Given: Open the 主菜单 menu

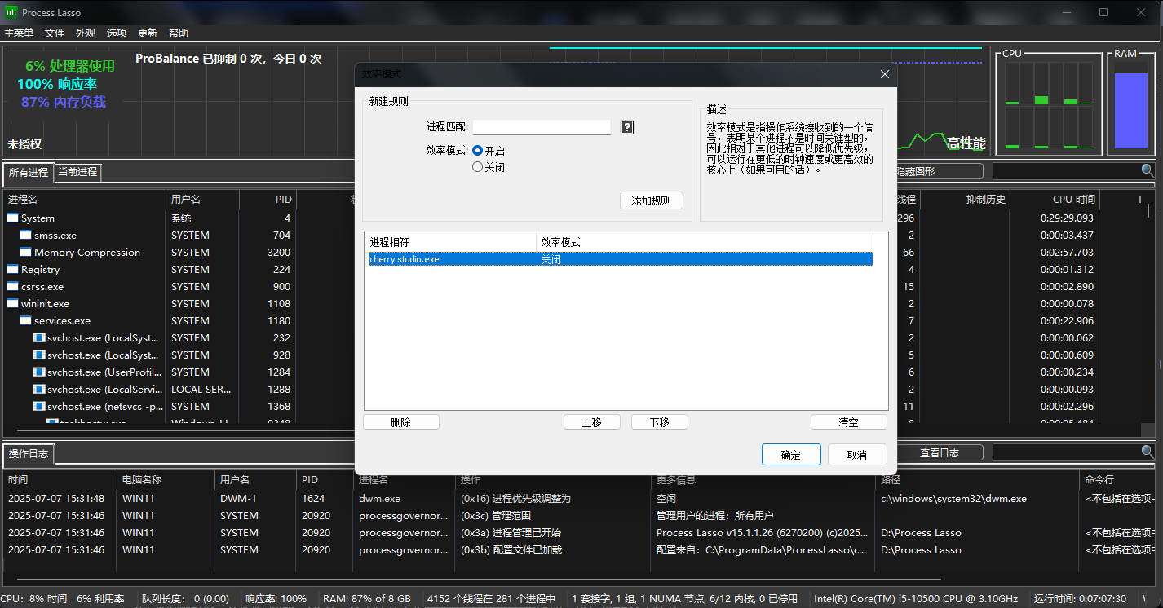Looking at the screenshot, I should pyautogui.click(x=19, y=33).
